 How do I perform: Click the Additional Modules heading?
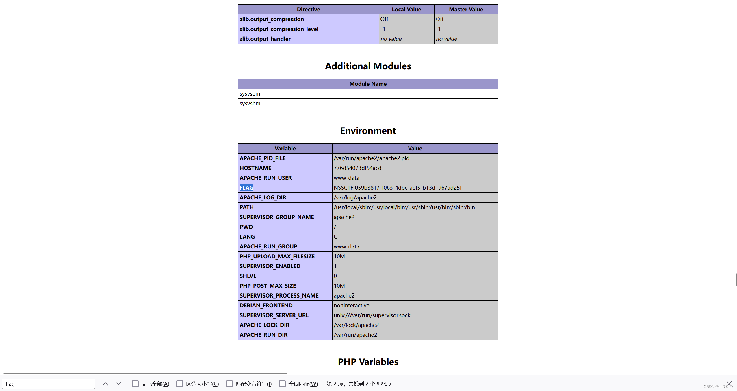click(368, 66)
